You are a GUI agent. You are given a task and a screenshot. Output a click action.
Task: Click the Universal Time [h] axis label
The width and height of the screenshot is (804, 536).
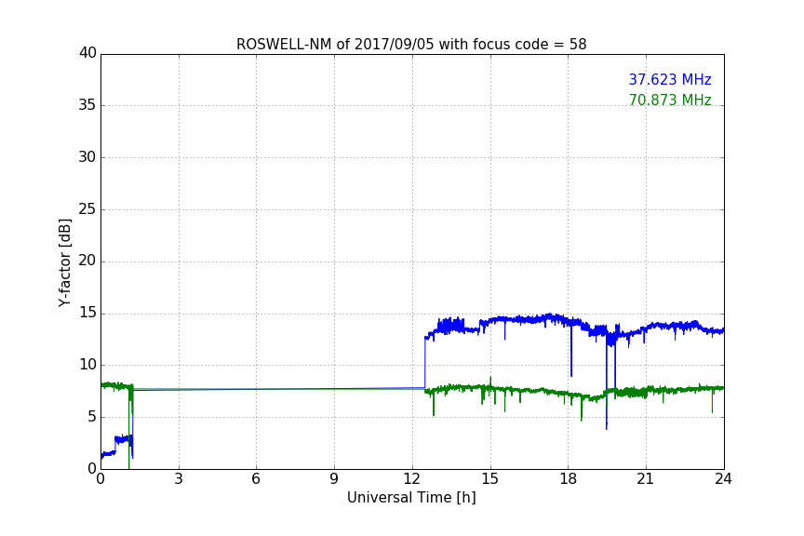point(411,498)
